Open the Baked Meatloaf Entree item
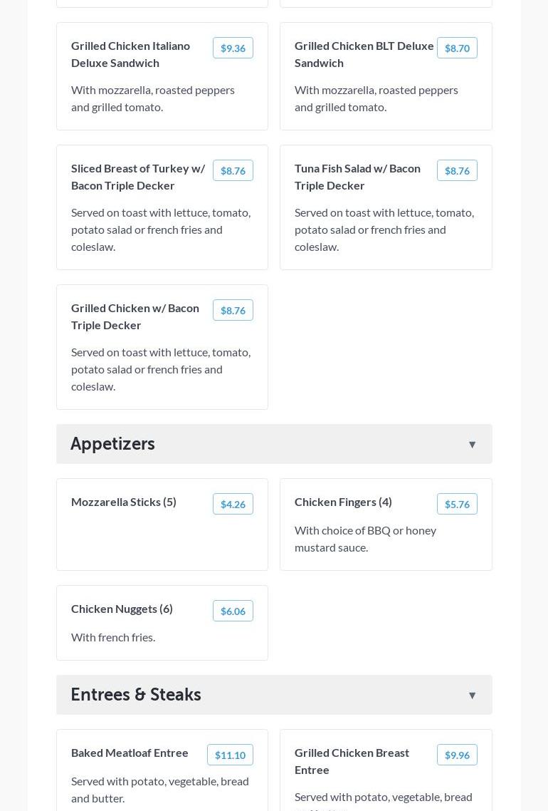This screenshot has height=811, width=548. pyautogui.click(x=130, y=753)
